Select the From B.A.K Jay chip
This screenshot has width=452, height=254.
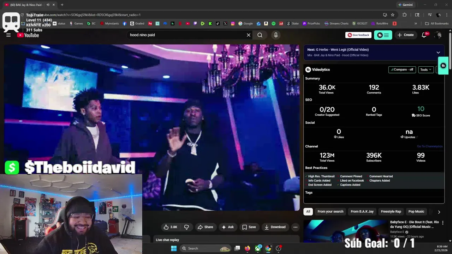pyautogui.click(x=362, y=211)
